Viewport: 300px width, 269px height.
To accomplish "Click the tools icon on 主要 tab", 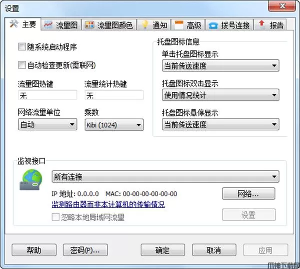I will click(x=14, y=24).
